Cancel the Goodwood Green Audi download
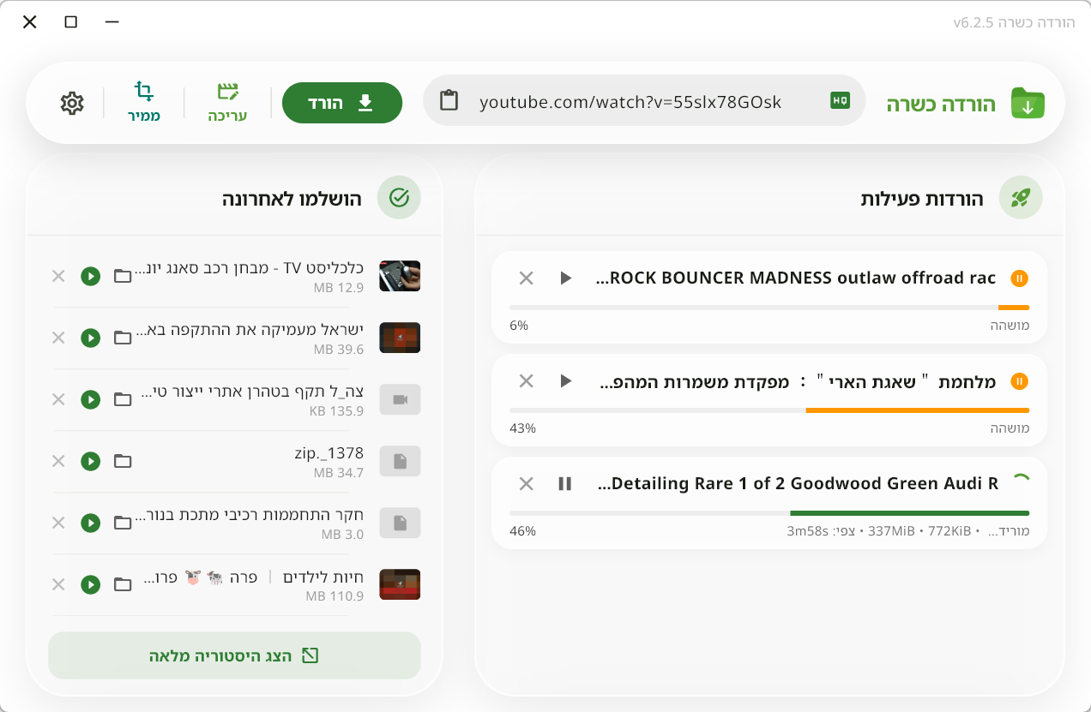 point(527,484)
